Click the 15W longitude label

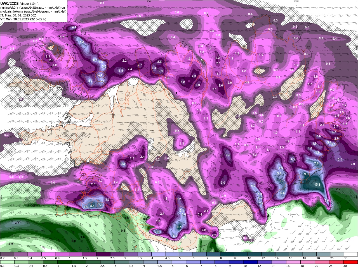tap(296, 1)
